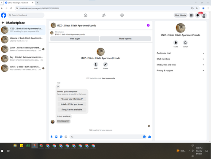Click the Is this available message
The image size is (211, 159).
[64, 116]
